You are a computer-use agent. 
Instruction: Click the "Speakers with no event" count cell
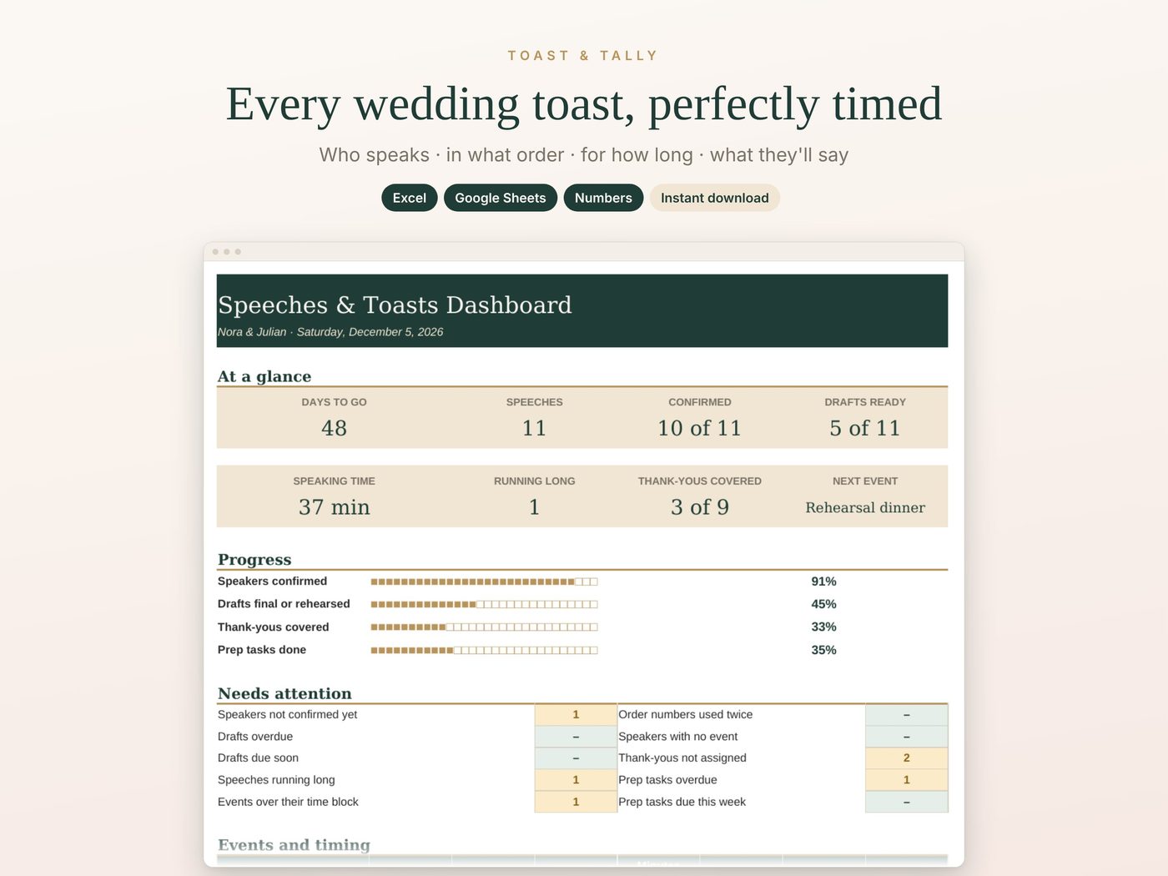[x=907, y=737]
